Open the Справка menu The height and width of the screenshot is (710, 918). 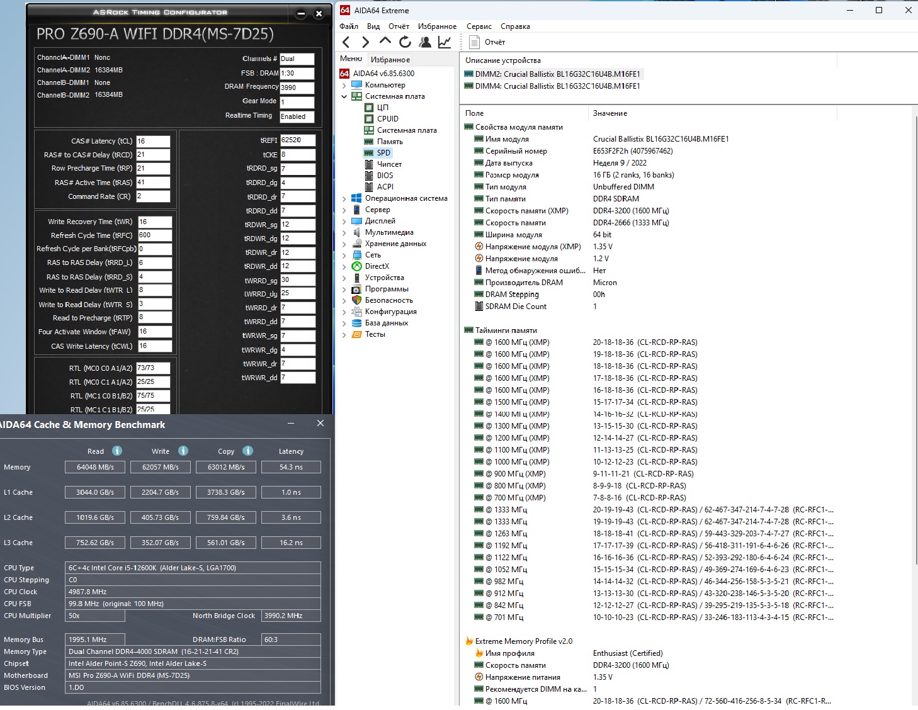point(515,26)
